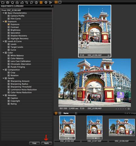This screenshot has width=136, height=146.
Task: Click adjustments badge on DSC_6198.NEF thumbnail
Action: point(133,134)
